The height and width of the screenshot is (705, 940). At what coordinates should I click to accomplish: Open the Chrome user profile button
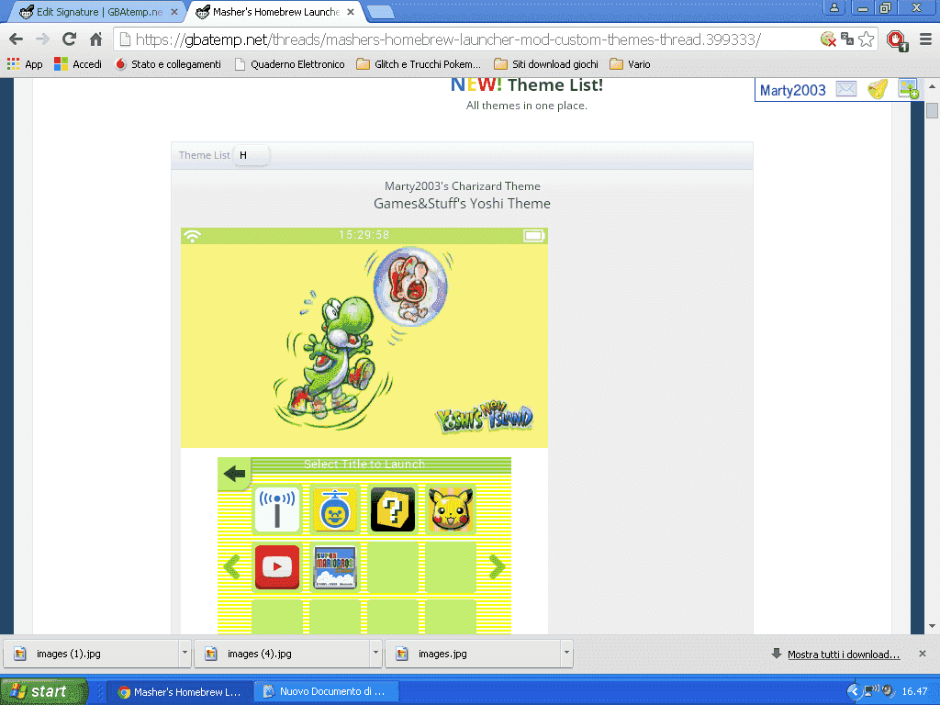pos(834,7)
